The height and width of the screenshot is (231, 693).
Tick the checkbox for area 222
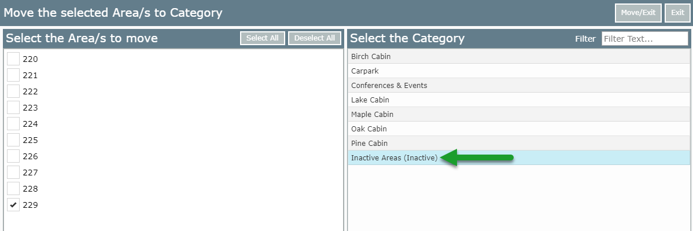13,91
